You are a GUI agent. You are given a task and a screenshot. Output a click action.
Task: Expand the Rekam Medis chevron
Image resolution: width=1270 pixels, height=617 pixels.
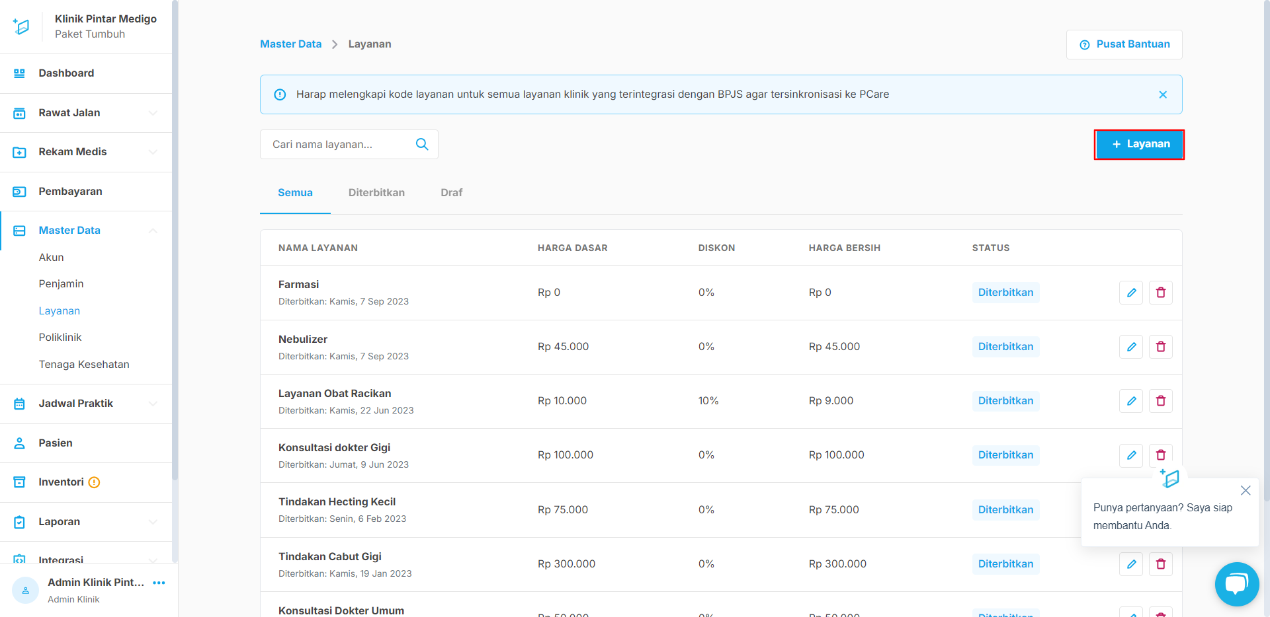tap(153, 152)
